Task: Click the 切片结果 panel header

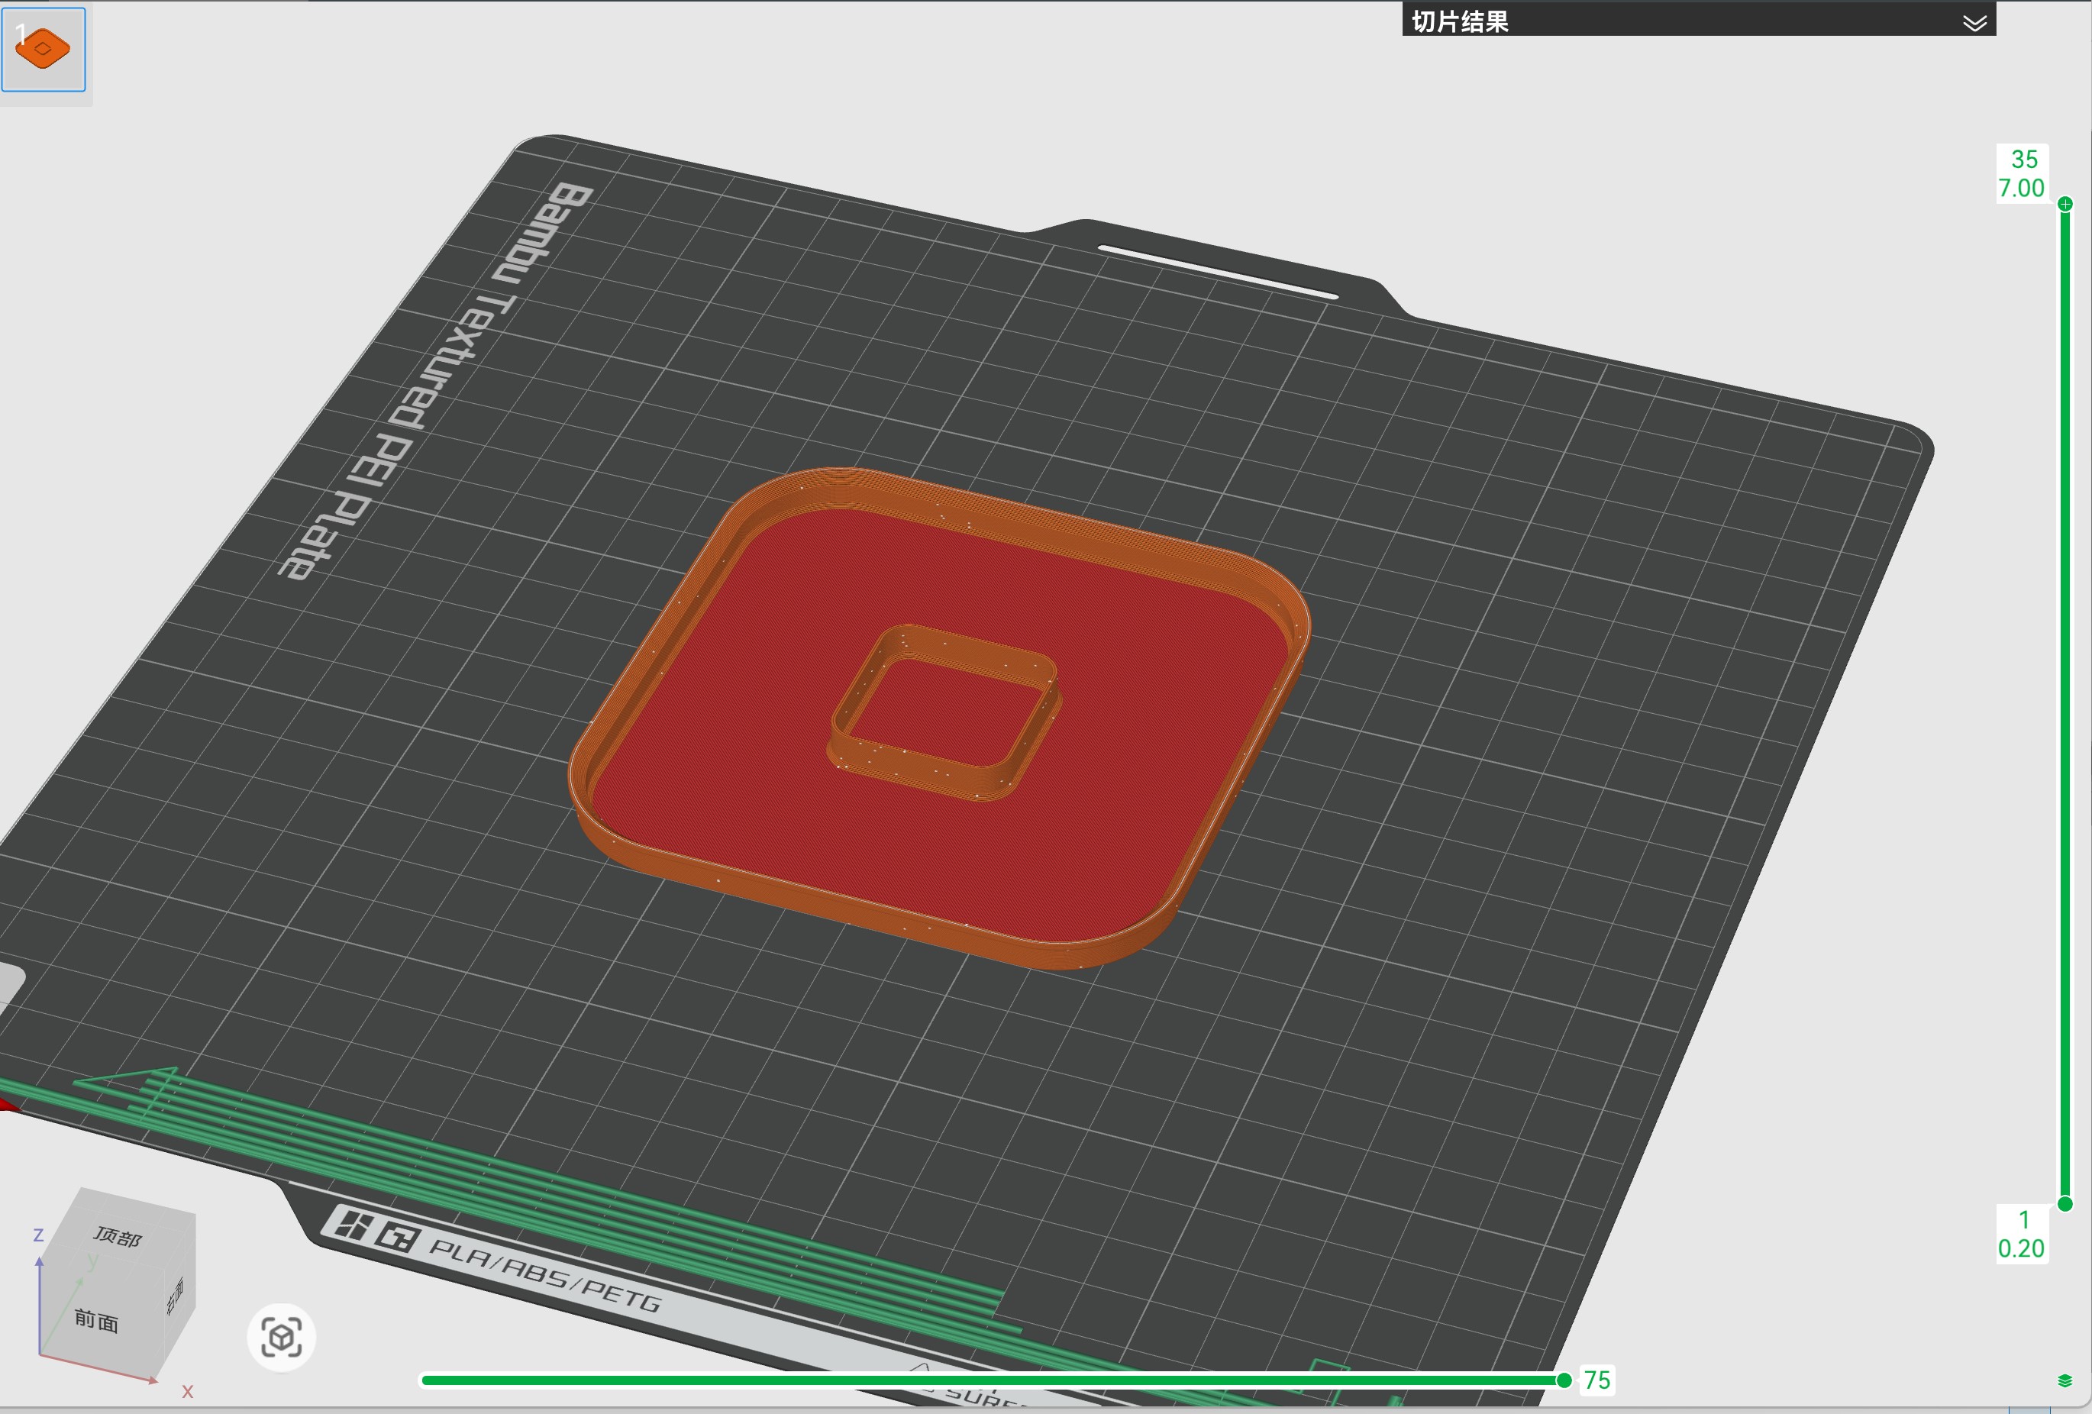Action: [1699, 20]
